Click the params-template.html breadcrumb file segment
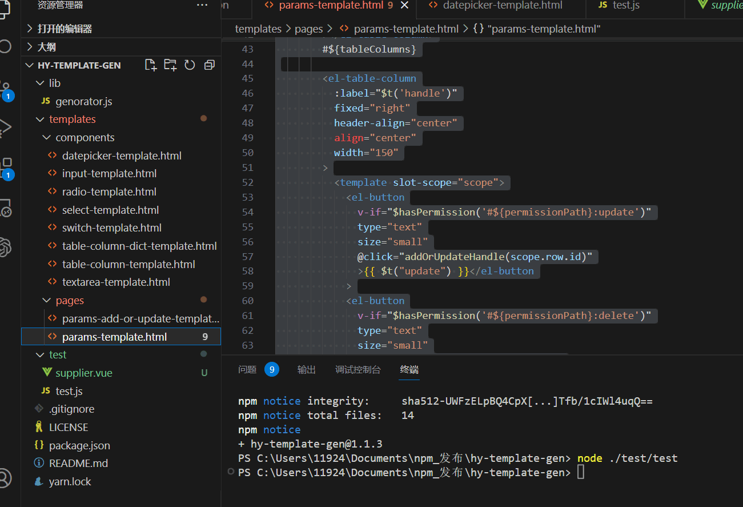This screenshot has height=507, width=743. (x=399, y=29)
